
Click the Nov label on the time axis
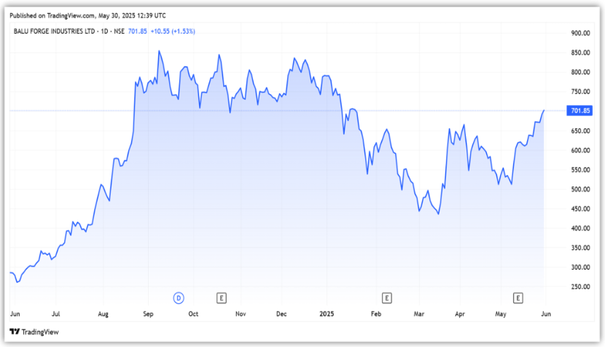tap(240, 313)
